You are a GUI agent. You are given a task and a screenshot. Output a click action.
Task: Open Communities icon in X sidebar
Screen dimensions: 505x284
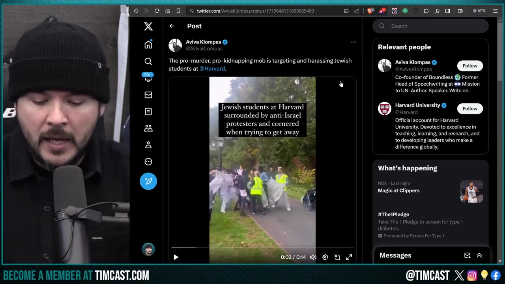pos(148,128)
